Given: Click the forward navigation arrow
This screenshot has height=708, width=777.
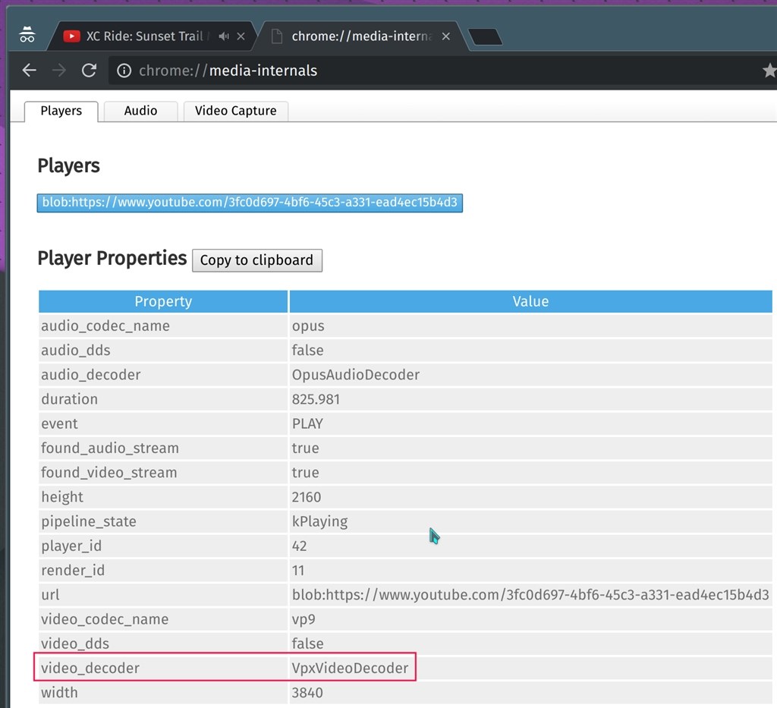Looking at the screenshot, I should (x=59, y=71).
